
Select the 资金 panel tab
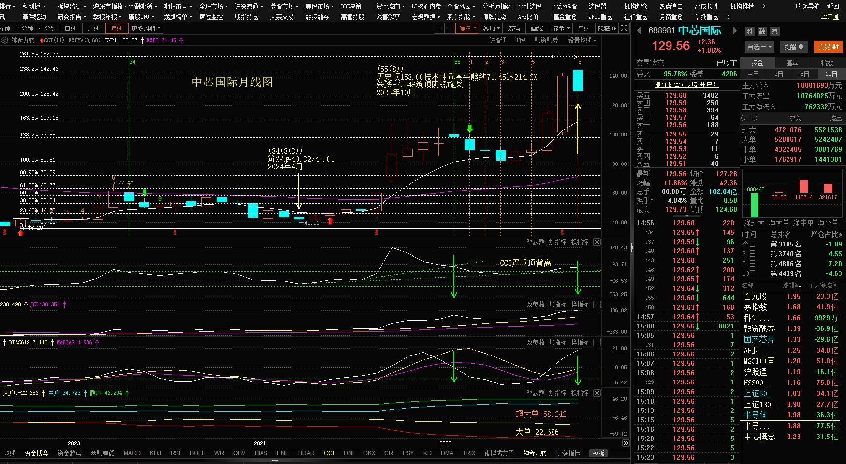pos(757,63)
